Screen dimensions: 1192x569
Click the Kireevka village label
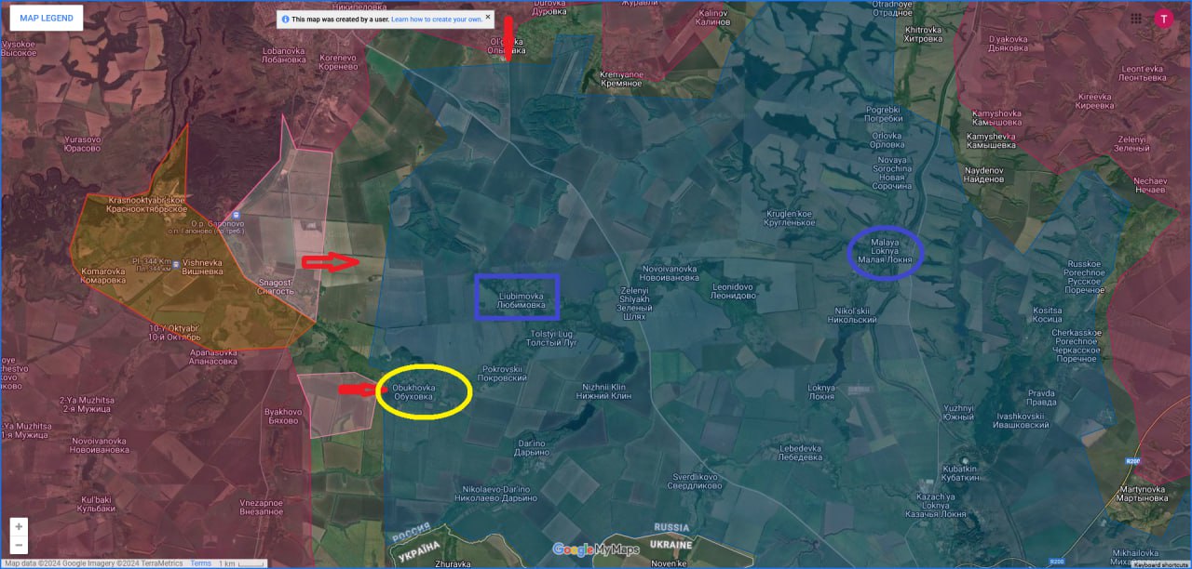(1094, 100)
